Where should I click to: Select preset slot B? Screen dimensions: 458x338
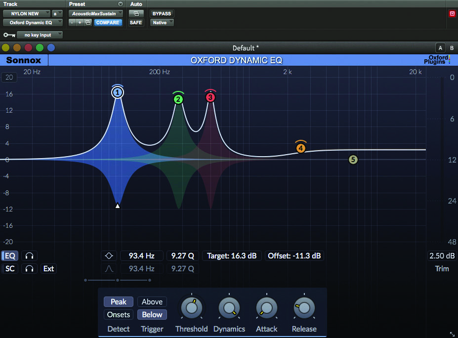pos(452,48)
